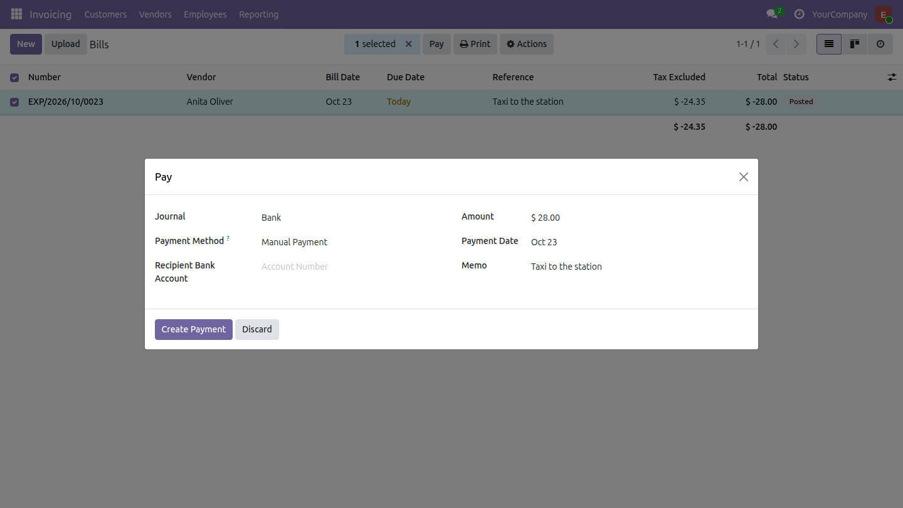Click bill number EXP/2026/10/0023
The width and height of the screenshot is (903, 508).
(x=66, y=102)
